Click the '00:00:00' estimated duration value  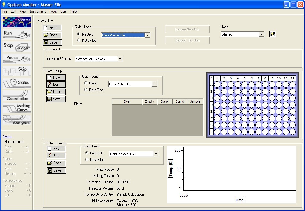[x=123, y=182]
